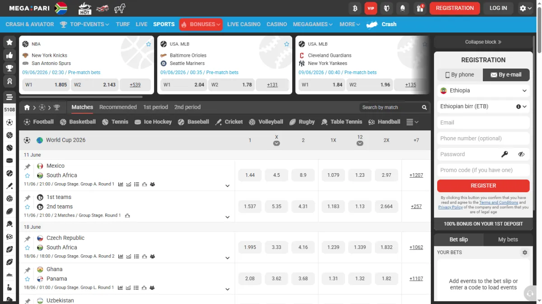
Task: Open the support headset chat icon
Action: (529, 294)
